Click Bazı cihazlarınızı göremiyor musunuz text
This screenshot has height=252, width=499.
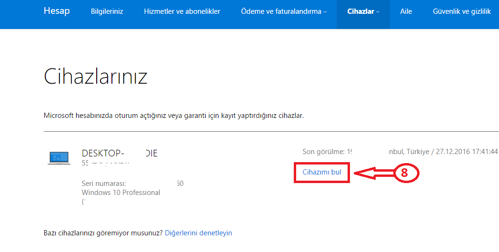tap(103, 233)
